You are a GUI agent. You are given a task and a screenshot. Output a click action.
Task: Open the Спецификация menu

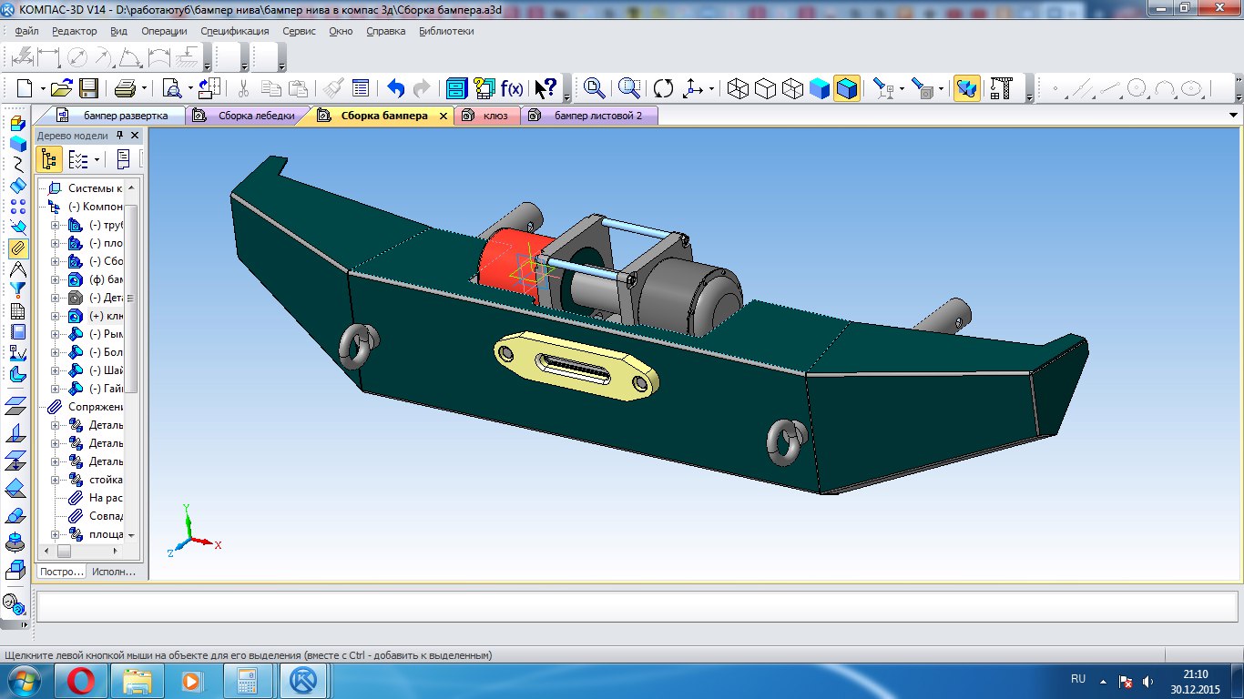pos(235,31)
